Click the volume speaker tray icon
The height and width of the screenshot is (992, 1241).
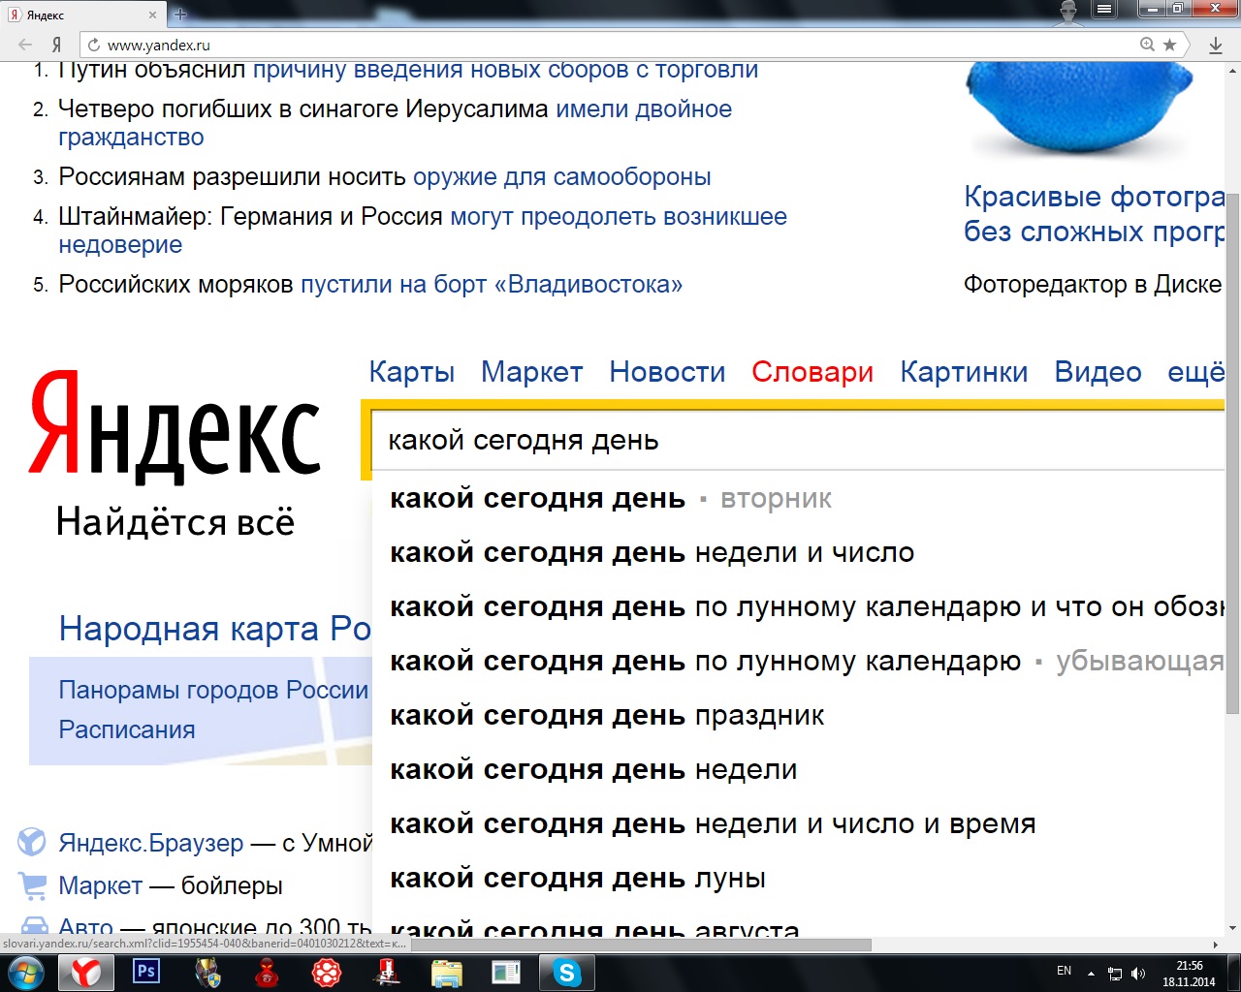(x=1137, y=974)
